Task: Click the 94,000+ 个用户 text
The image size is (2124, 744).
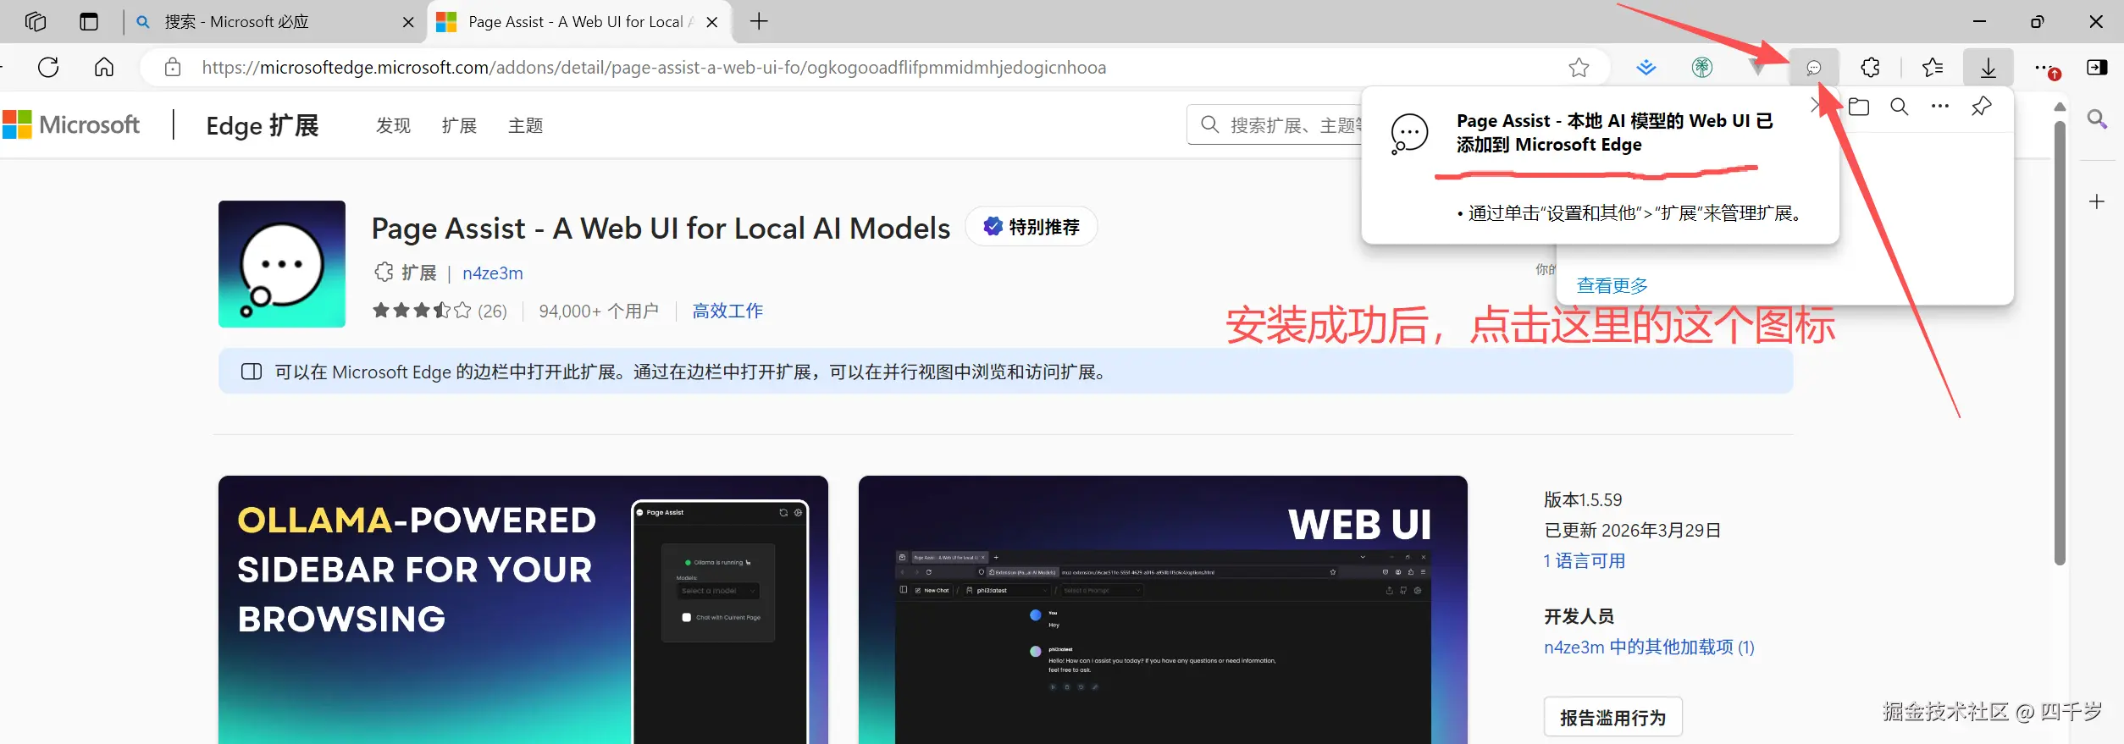Action: [599, 311]
